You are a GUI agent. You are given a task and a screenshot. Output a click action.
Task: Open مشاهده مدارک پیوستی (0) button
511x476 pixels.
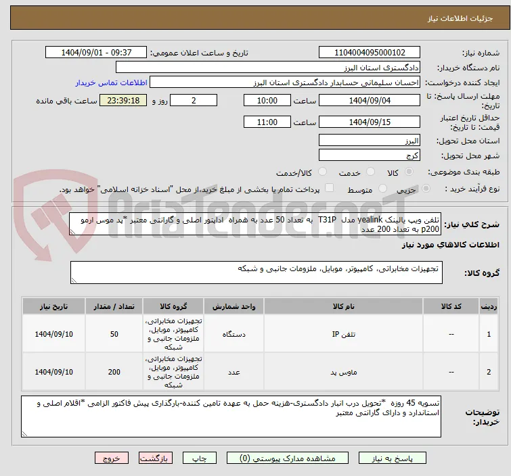[288, 458]
